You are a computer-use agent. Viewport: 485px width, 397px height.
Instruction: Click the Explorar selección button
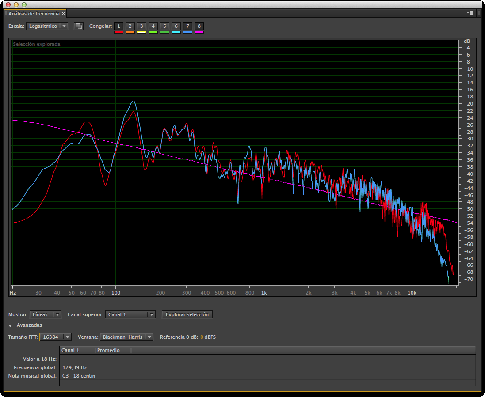(x=187, y=314)
